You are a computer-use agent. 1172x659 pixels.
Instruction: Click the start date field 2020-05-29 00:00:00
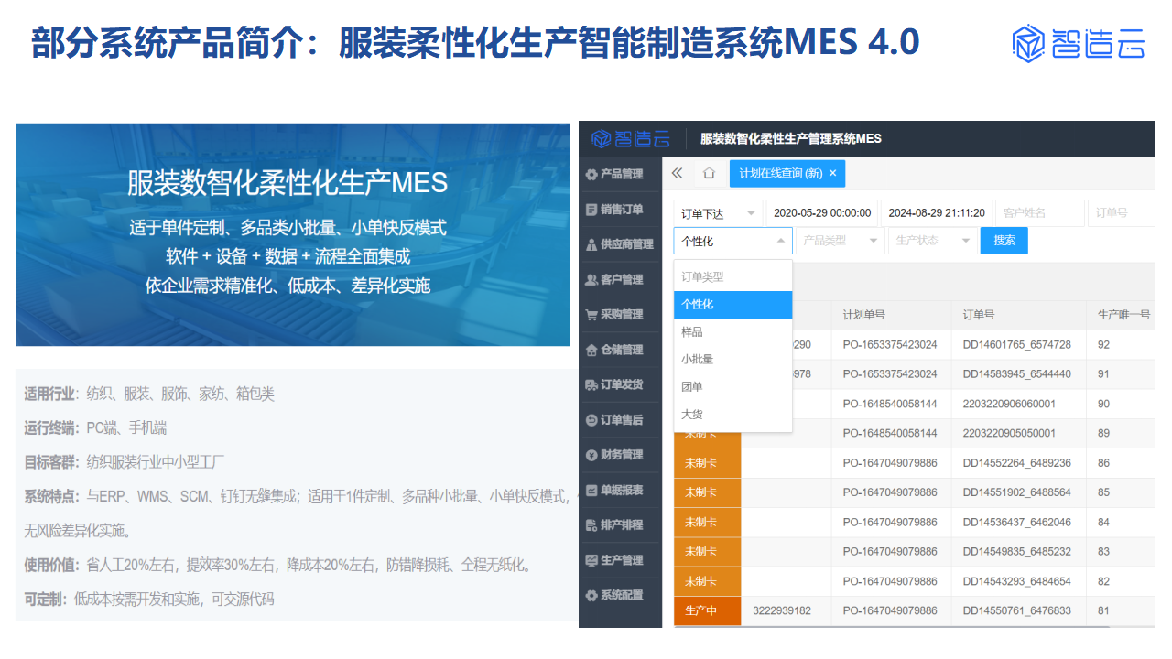click(x=822, y=213)
